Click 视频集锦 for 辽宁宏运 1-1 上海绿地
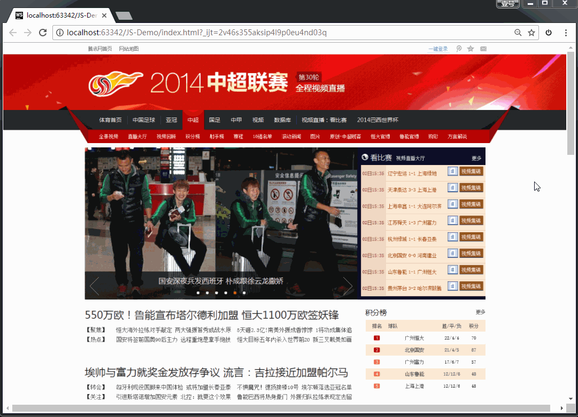Screen dimensions: 578x417 (x=471, y=171)
